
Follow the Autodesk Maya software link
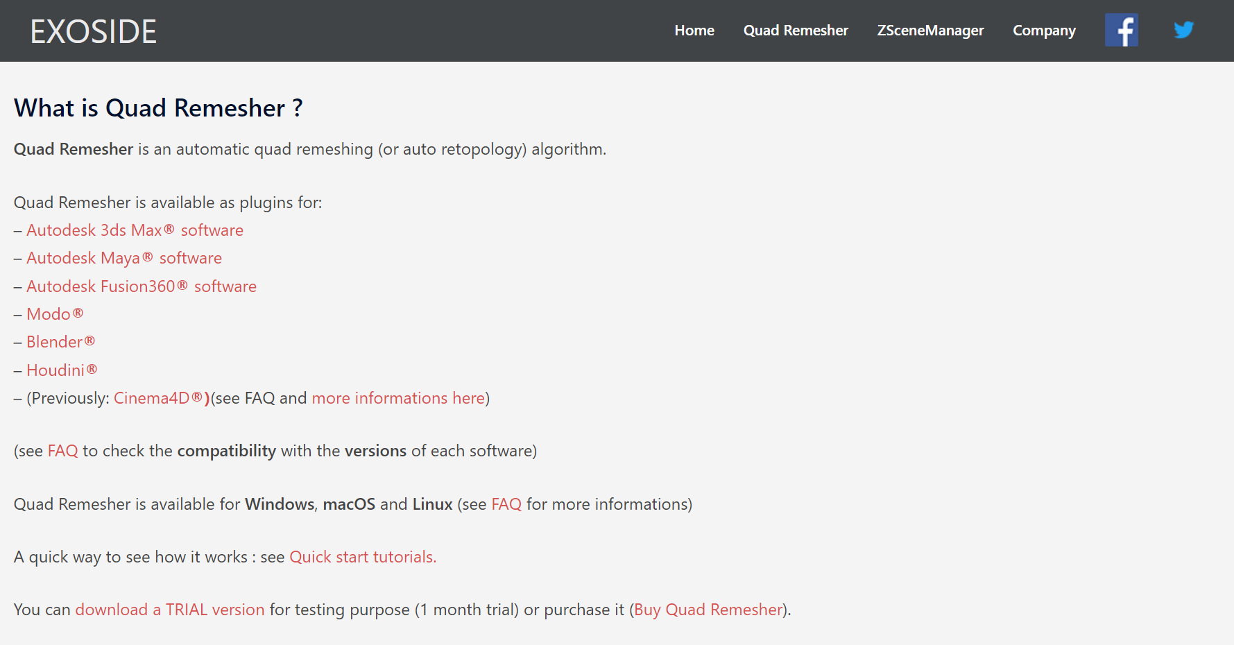[x=124, y=258]
